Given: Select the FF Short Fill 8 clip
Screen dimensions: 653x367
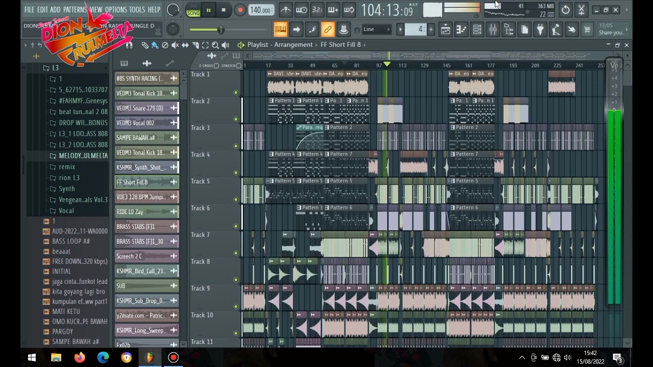Looking at the screenshot, I should pos(147,182).
